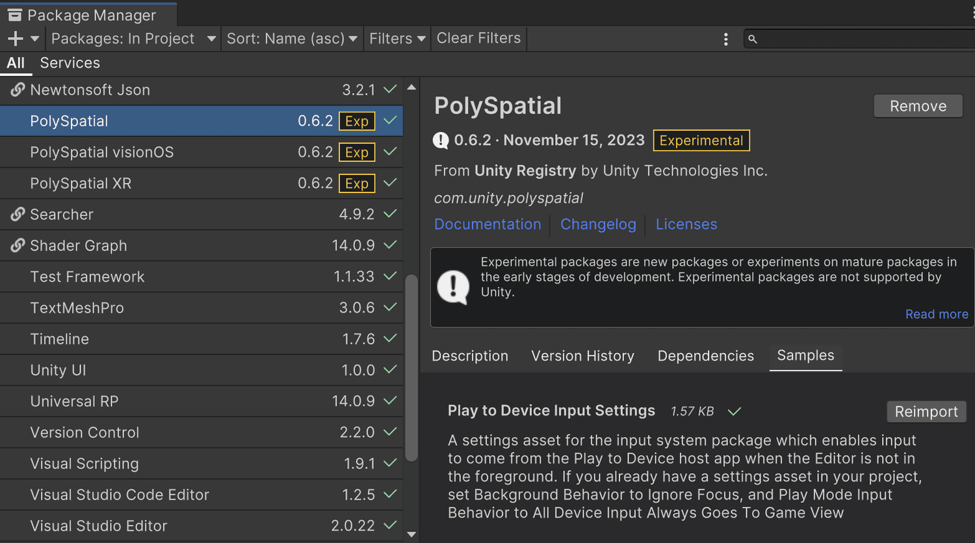Open the more options kebab menu icon
Screen dimensions: 975x543
[726, 38]
